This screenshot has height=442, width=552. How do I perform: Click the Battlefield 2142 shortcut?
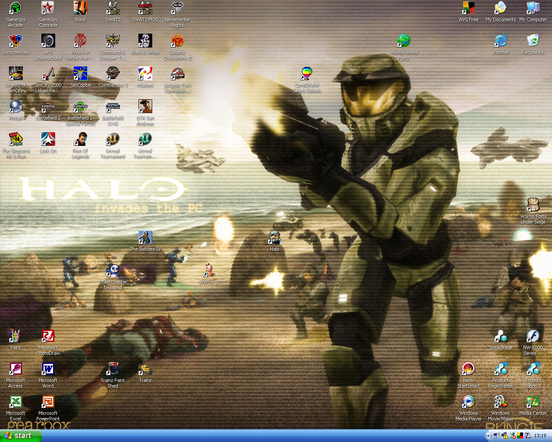point(113,113)
